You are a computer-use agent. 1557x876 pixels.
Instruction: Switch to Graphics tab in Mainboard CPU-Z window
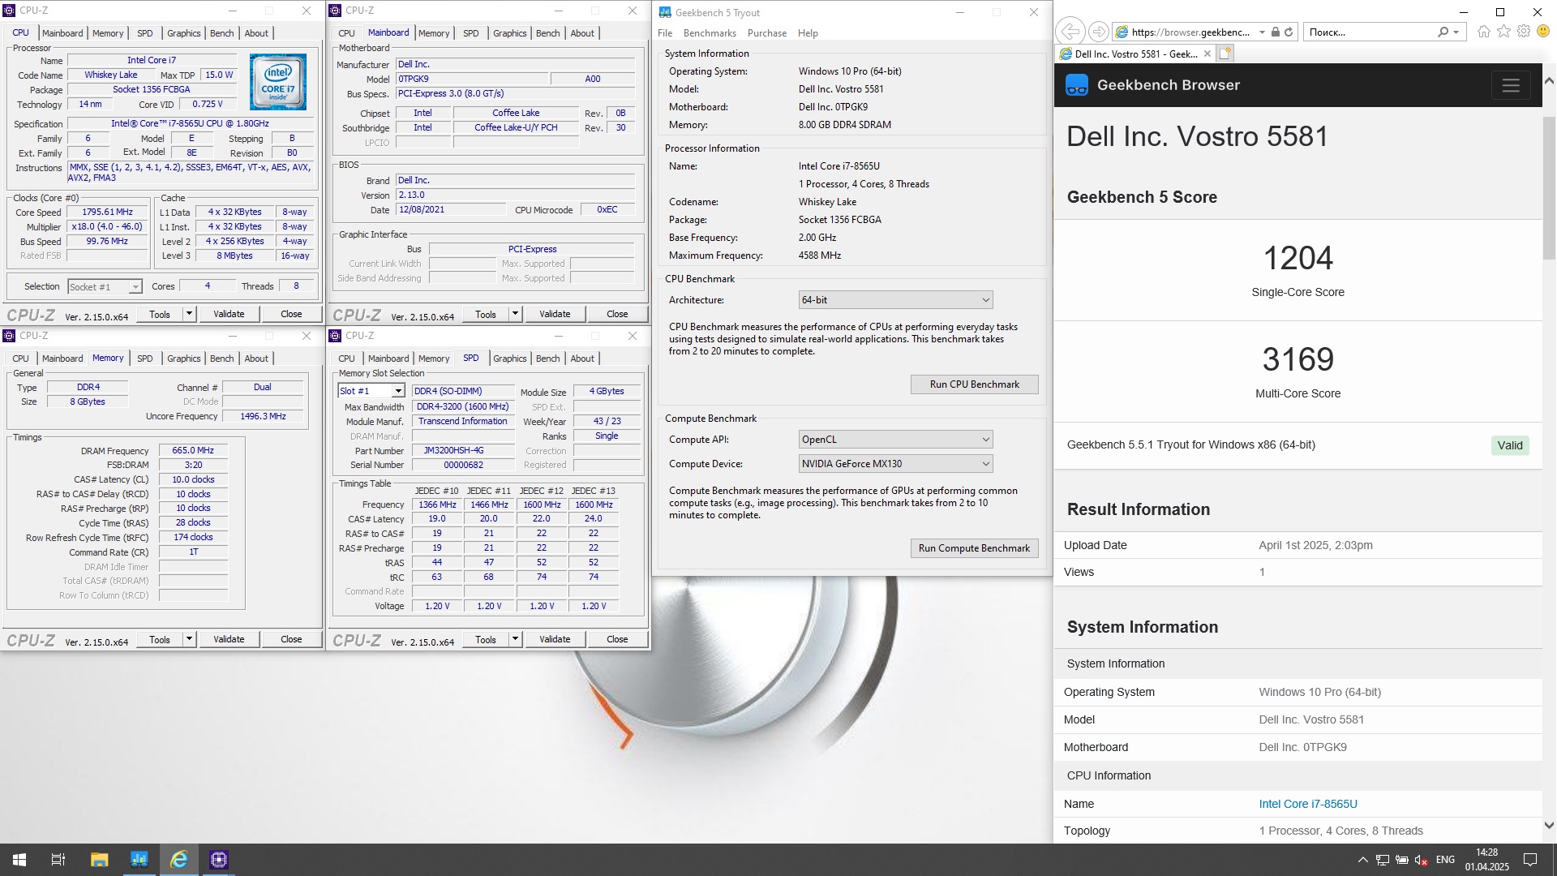point(509,33)
